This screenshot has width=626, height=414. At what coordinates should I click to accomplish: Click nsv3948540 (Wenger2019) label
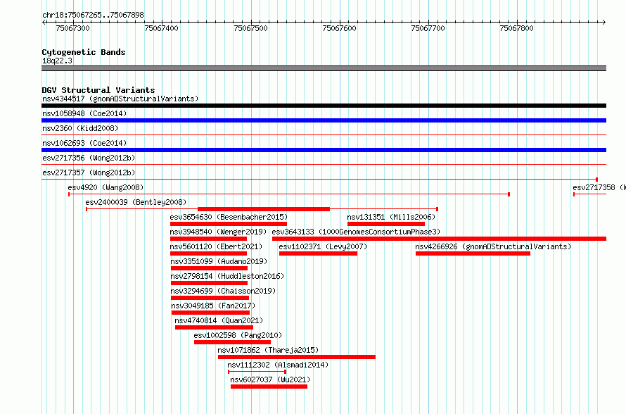(x=218, y=232)
